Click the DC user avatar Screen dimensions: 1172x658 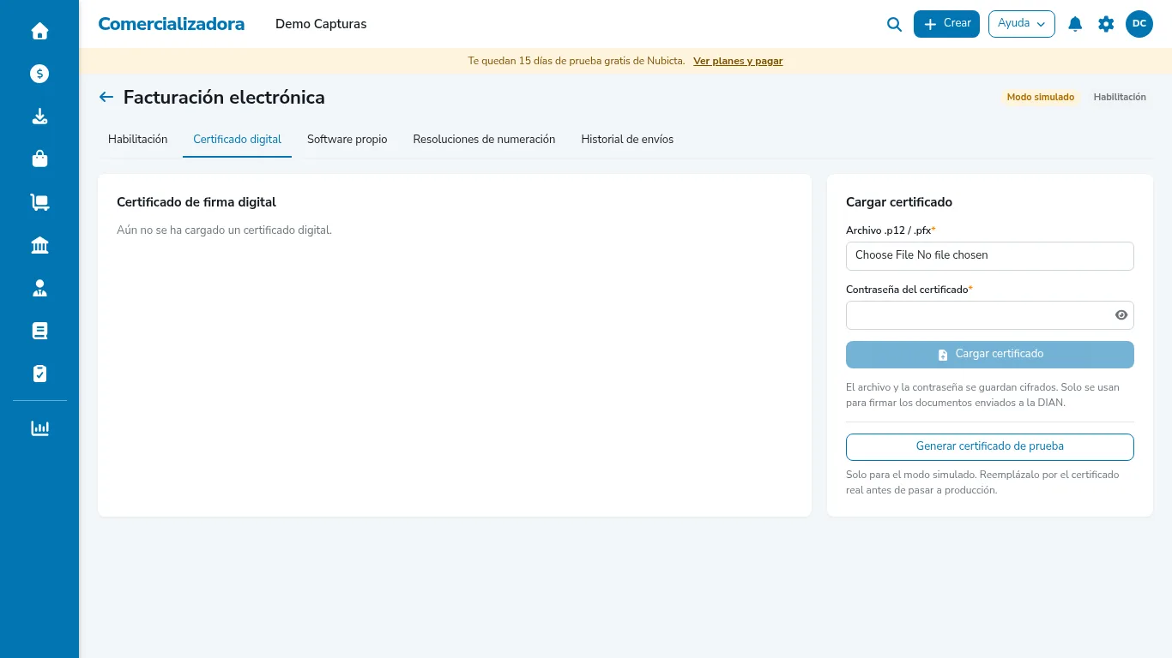coord(1139,24)
